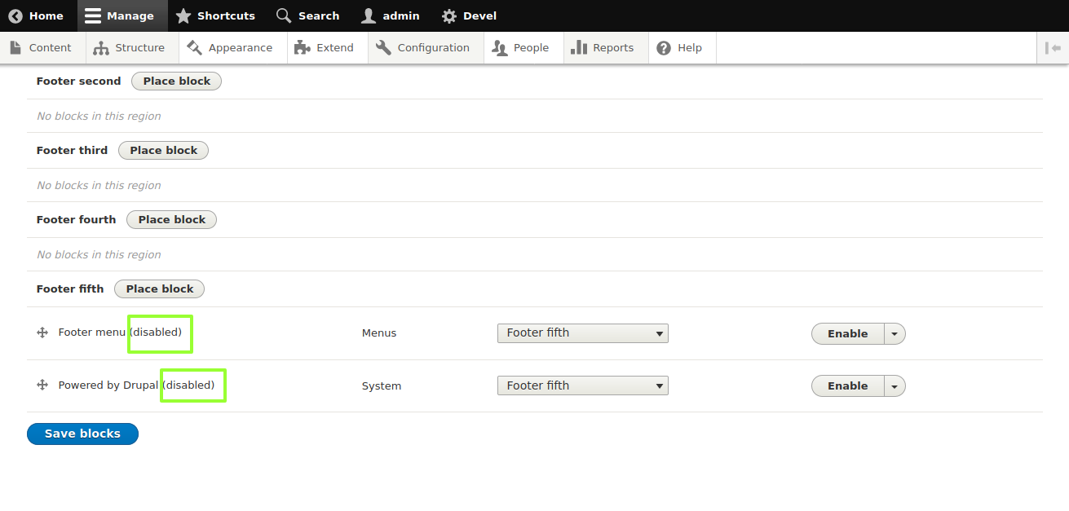Click the Search magnifier icon
The height and width of the screenshot is (511, 1069).
284,15
